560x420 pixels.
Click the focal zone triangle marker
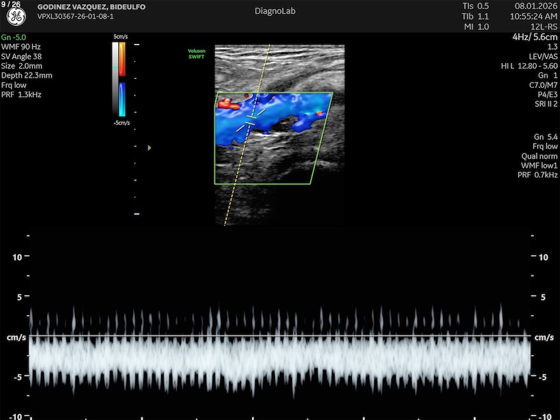point(150,148)
